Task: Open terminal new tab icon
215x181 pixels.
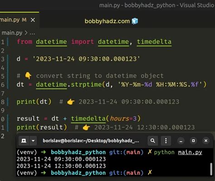Action: pos(24,141)
